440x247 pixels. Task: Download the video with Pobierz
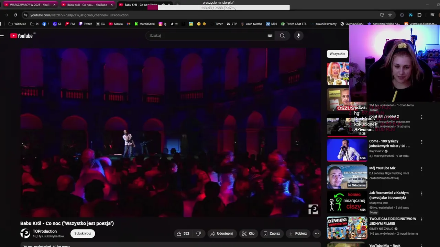click(x=298, y=234)
